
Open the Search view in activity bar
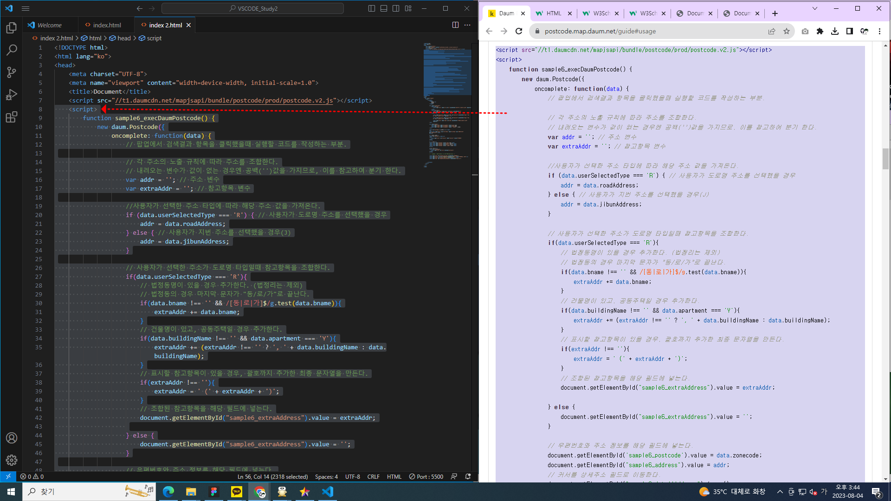(x=12, y=50)
